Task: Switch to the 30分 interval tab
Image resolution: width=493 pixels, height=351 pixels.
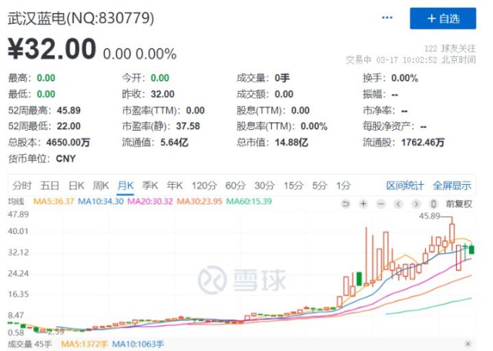Action: click(264, 186)
